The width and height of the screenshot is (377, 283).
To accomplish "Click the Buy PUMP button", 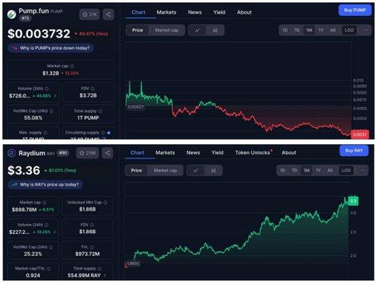I will pyautogui.click(x=354, y=11).
